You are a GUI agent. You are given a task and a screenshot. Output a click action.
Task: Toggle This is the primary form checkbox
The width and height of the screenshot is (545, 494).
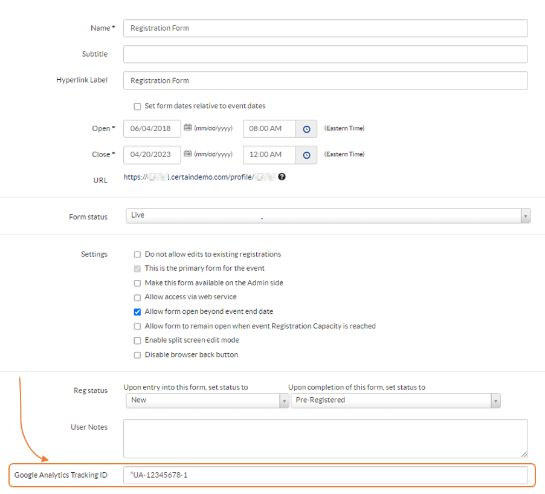[137, 268]
